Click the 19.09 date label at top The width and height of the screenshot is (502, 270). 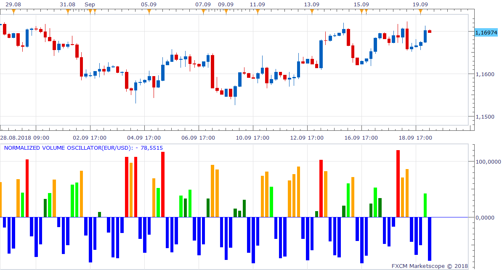420,5
